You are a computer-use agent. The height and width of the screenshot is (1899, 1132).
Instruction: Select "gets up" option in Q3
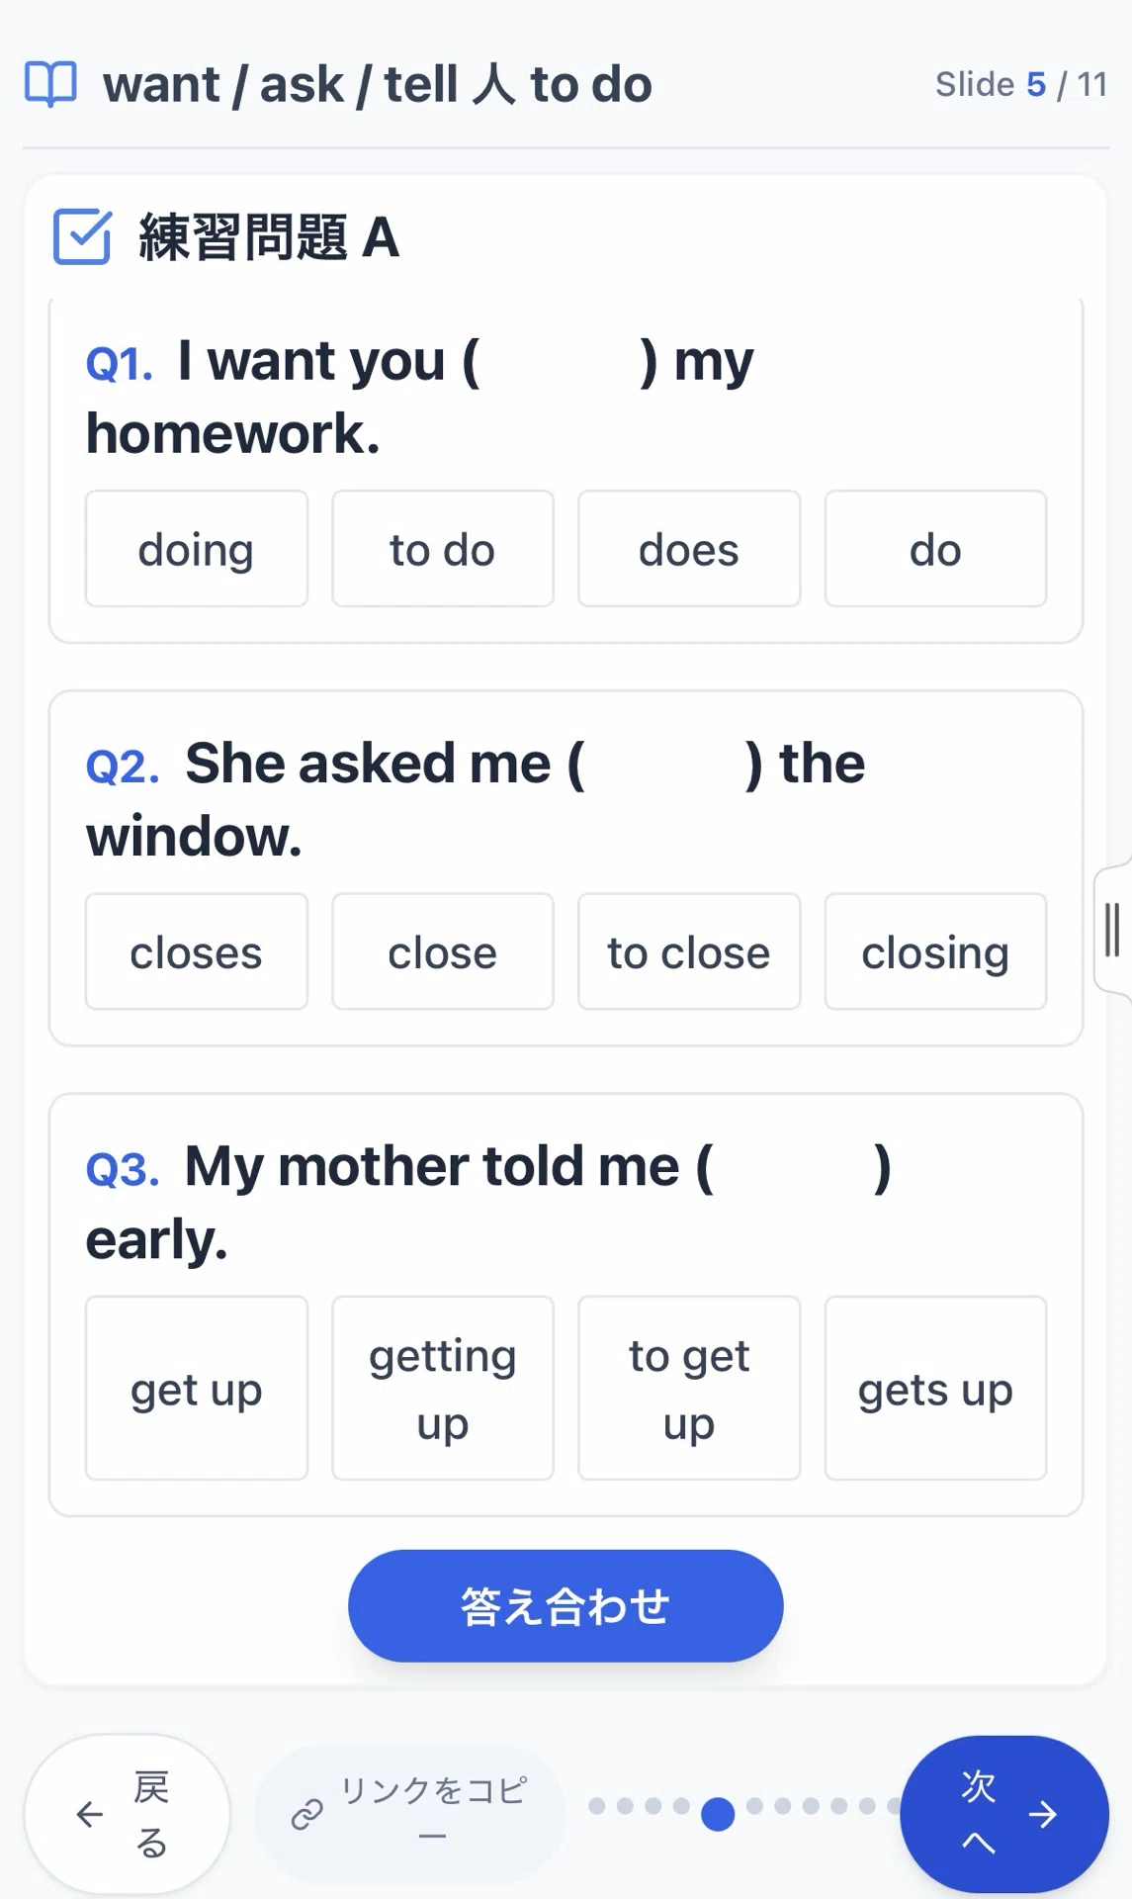pyautogui.click(x=935, y=1389)
